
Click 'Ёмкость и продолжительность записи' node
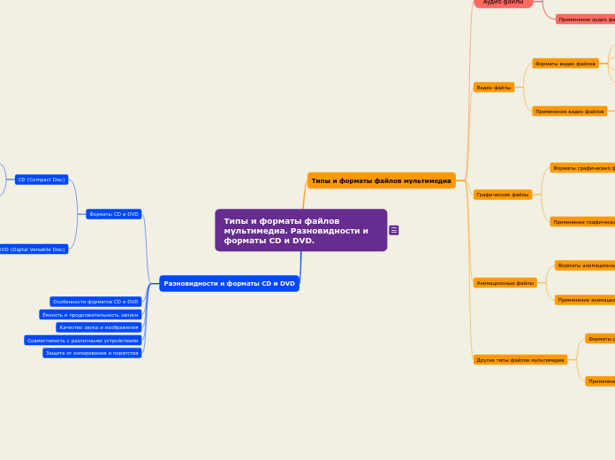[90, 315]
